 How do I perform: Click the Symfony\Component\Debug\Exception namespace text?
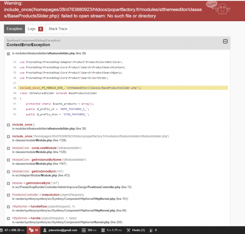33,41
